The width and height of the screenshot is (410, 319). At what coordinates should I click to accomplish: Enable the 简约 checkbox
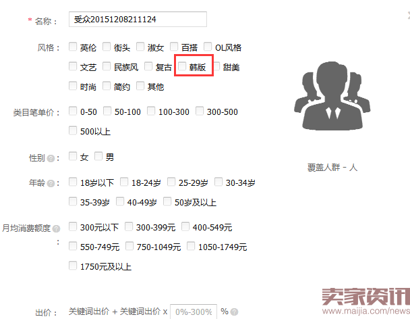click(107, 86)
